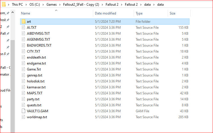The image size is (213, 133).
Task: Sort files by Type column
Action: pyautogui.click(x=139, y=13)
